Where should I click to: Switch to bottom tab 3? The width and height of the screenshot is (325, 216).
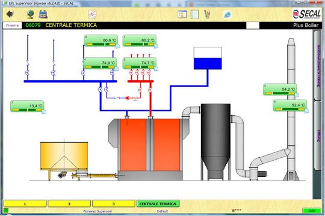114,204
